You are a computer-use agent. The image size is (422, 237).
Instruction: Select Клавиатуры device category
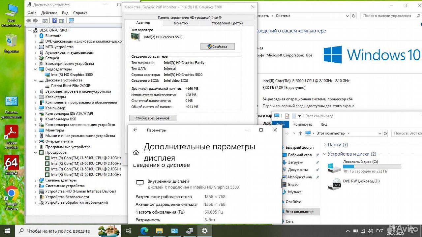pyautogui.click(x=55, y=97)
